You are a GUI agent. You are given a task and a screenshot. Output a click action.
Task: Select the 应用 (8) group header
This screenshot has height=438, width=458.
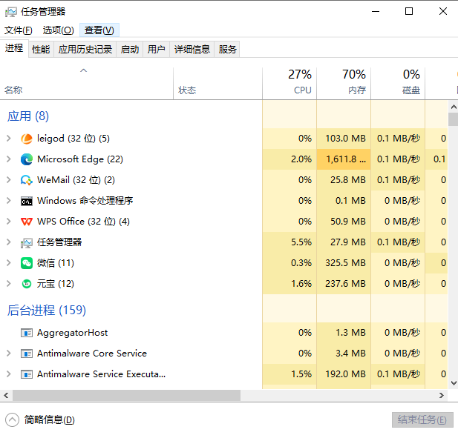(28, 116)
